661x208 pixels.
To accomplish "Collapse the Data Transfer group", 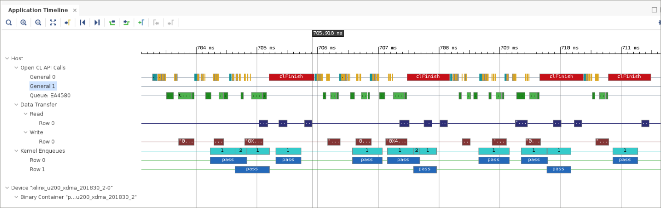I will pos(16,105).
